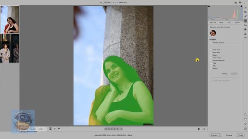
Task: Open the fit-to-view zoom level dropdown
Action: (28, 129)
